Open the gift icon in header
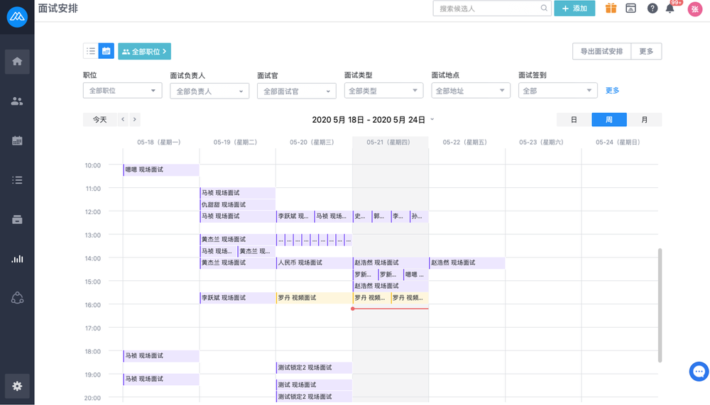This screenshot has height=405, width=710. [x=611, y=8]
